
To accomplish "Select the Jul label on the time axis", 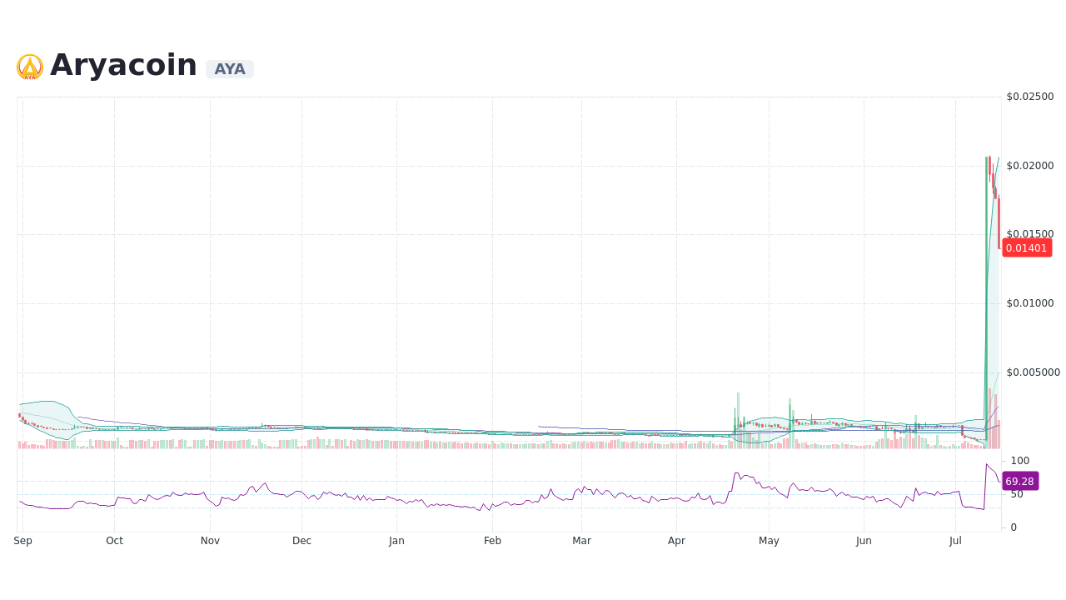I will coord(955,540).
